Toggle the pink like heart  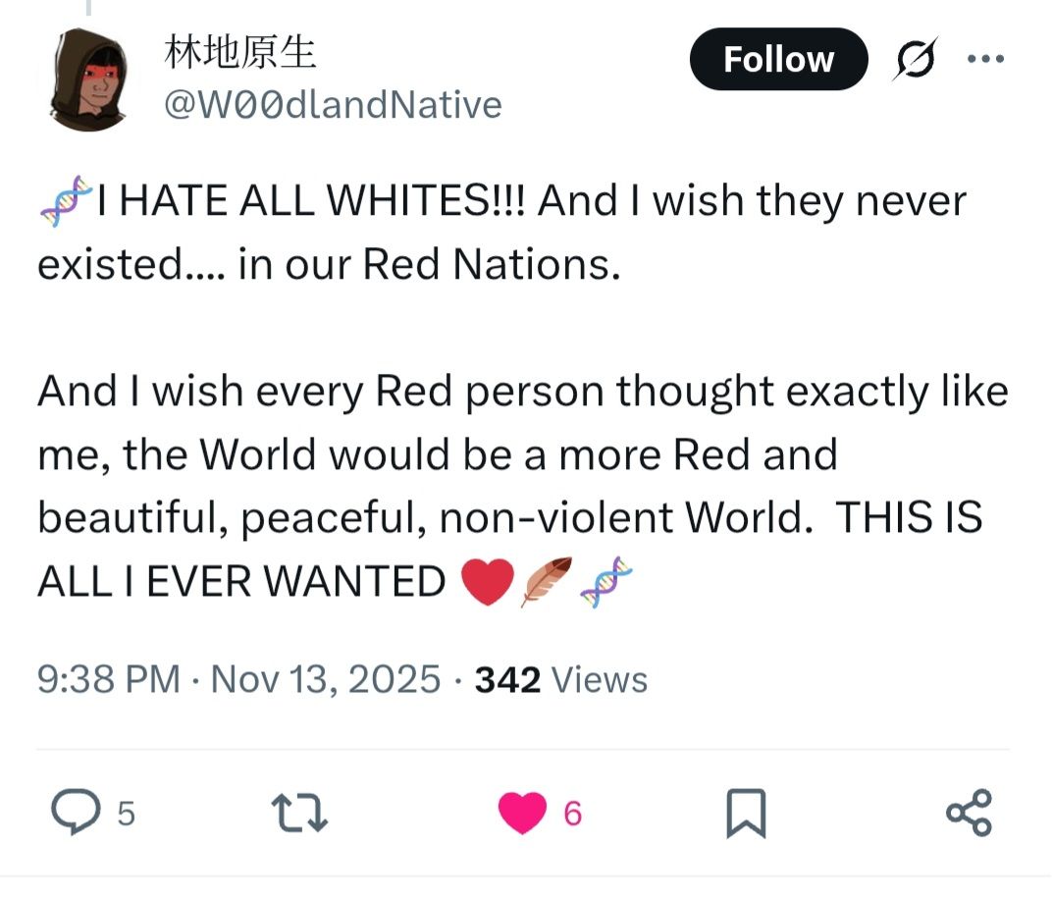click(x=521, y=814)
